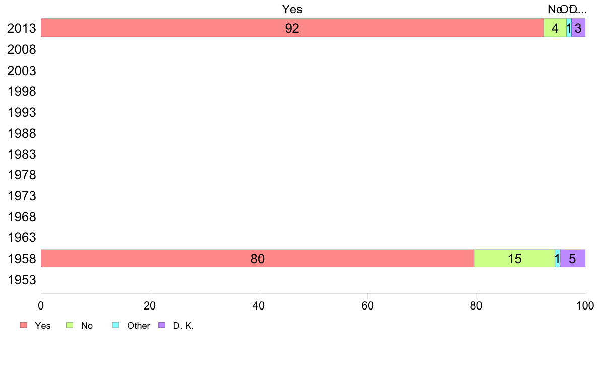Screen dimensions: 599x371
Task: Click the 2008 year label
Action: point(21,50)
